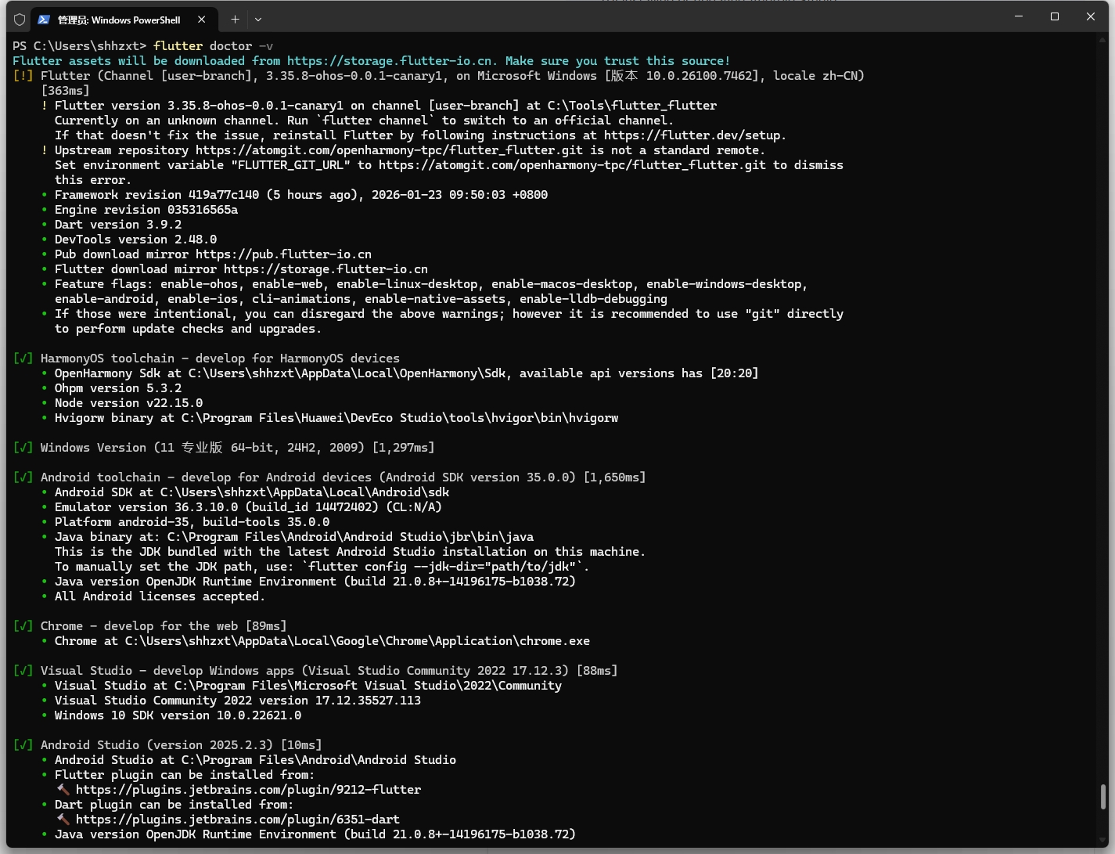Click the Hvigorw binary path line

[336, 418]
